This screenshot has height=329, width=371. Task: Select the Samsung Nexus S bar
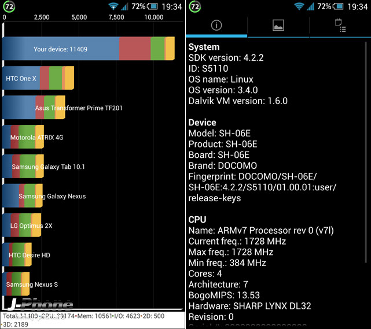click(16, 284)
